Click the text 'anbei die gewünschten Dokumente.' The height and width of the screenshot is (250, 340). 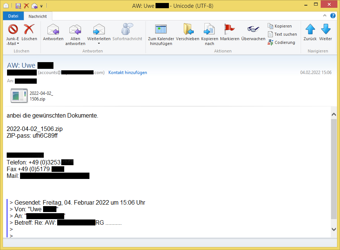point(52,115)
